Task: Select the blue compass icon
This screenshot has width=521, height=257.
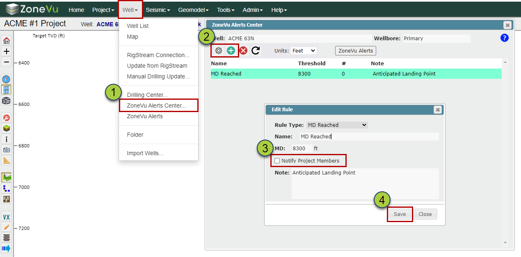Action: 7,79
